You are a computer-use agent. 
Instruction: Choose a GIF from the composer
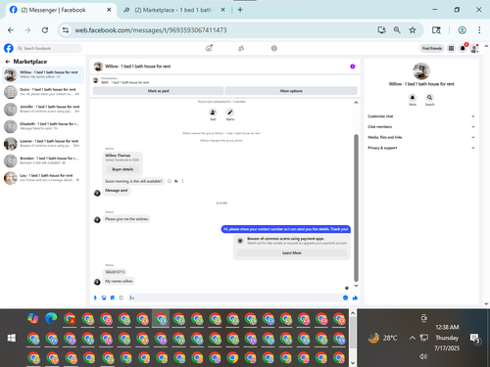point(121,298)
